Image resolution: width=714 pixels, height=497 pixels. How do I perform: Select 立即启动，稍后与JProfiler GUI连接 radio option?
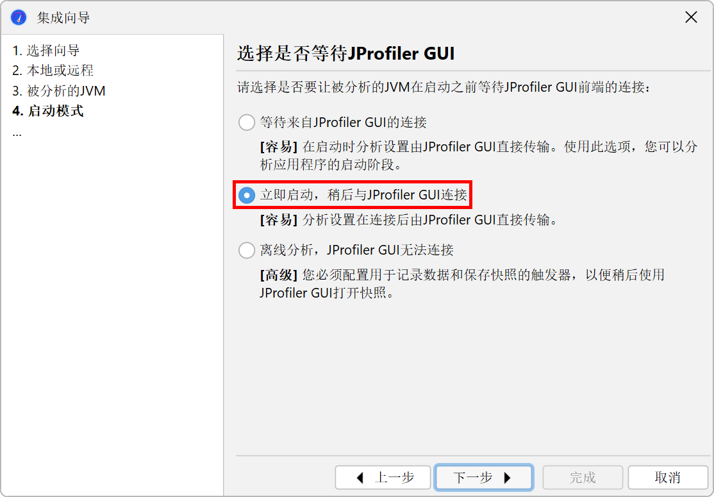(247, 195)
